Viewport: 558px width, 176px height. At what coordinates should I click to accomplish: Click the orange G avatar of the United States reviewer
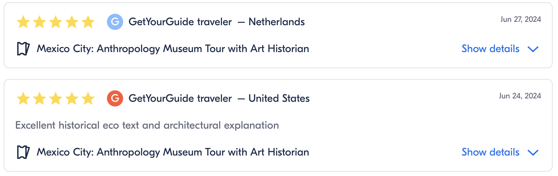tap(115, 98)
